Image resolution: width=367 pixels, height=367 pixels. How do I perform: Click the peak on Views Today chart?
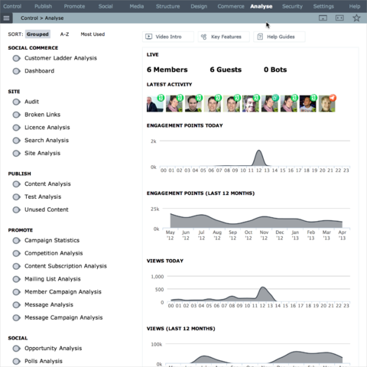(262, 287)
